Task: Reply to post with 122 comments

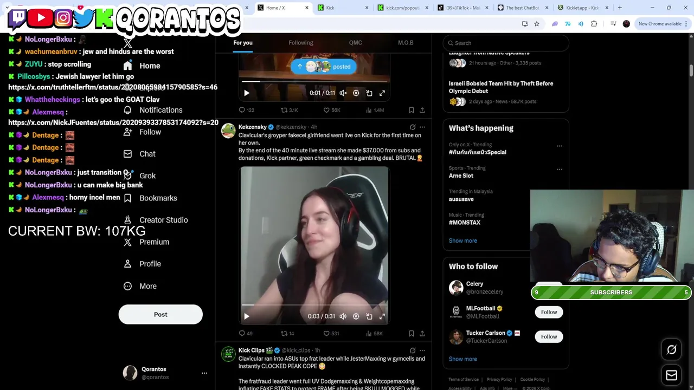Action: [x=247, y=110]
